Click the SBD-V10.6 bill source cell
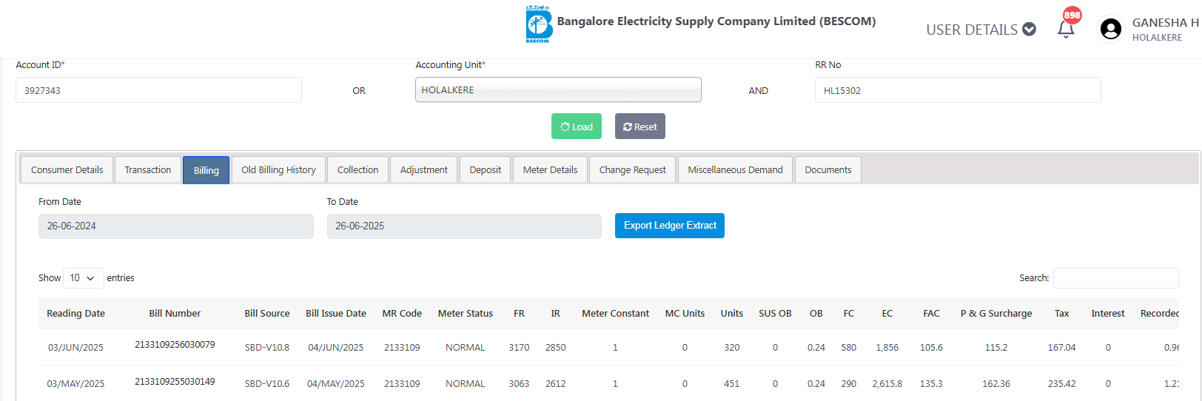This screenshot has width=1202, height=401. tap(267, 384)
